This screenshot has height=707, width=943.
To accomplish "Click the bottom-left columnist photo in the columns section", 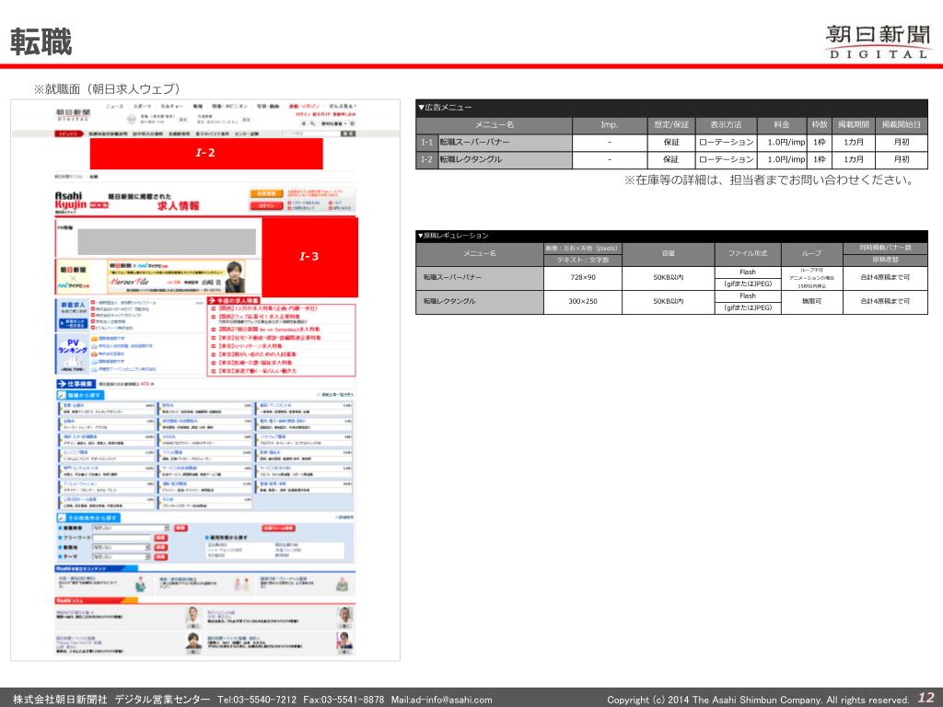I will [192, 642].
